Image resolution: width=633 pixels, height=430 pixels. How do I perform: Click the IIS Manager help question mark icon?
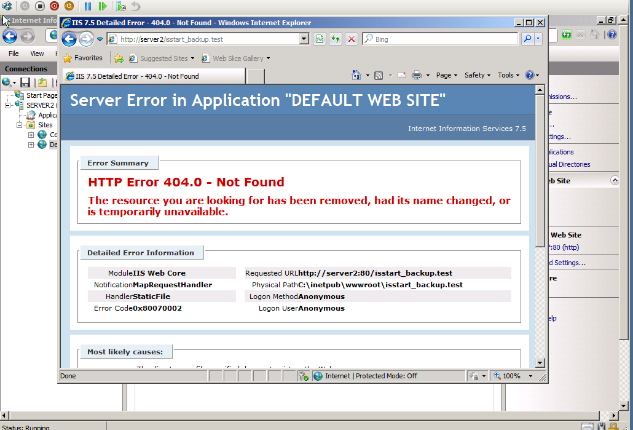[612, 34]
